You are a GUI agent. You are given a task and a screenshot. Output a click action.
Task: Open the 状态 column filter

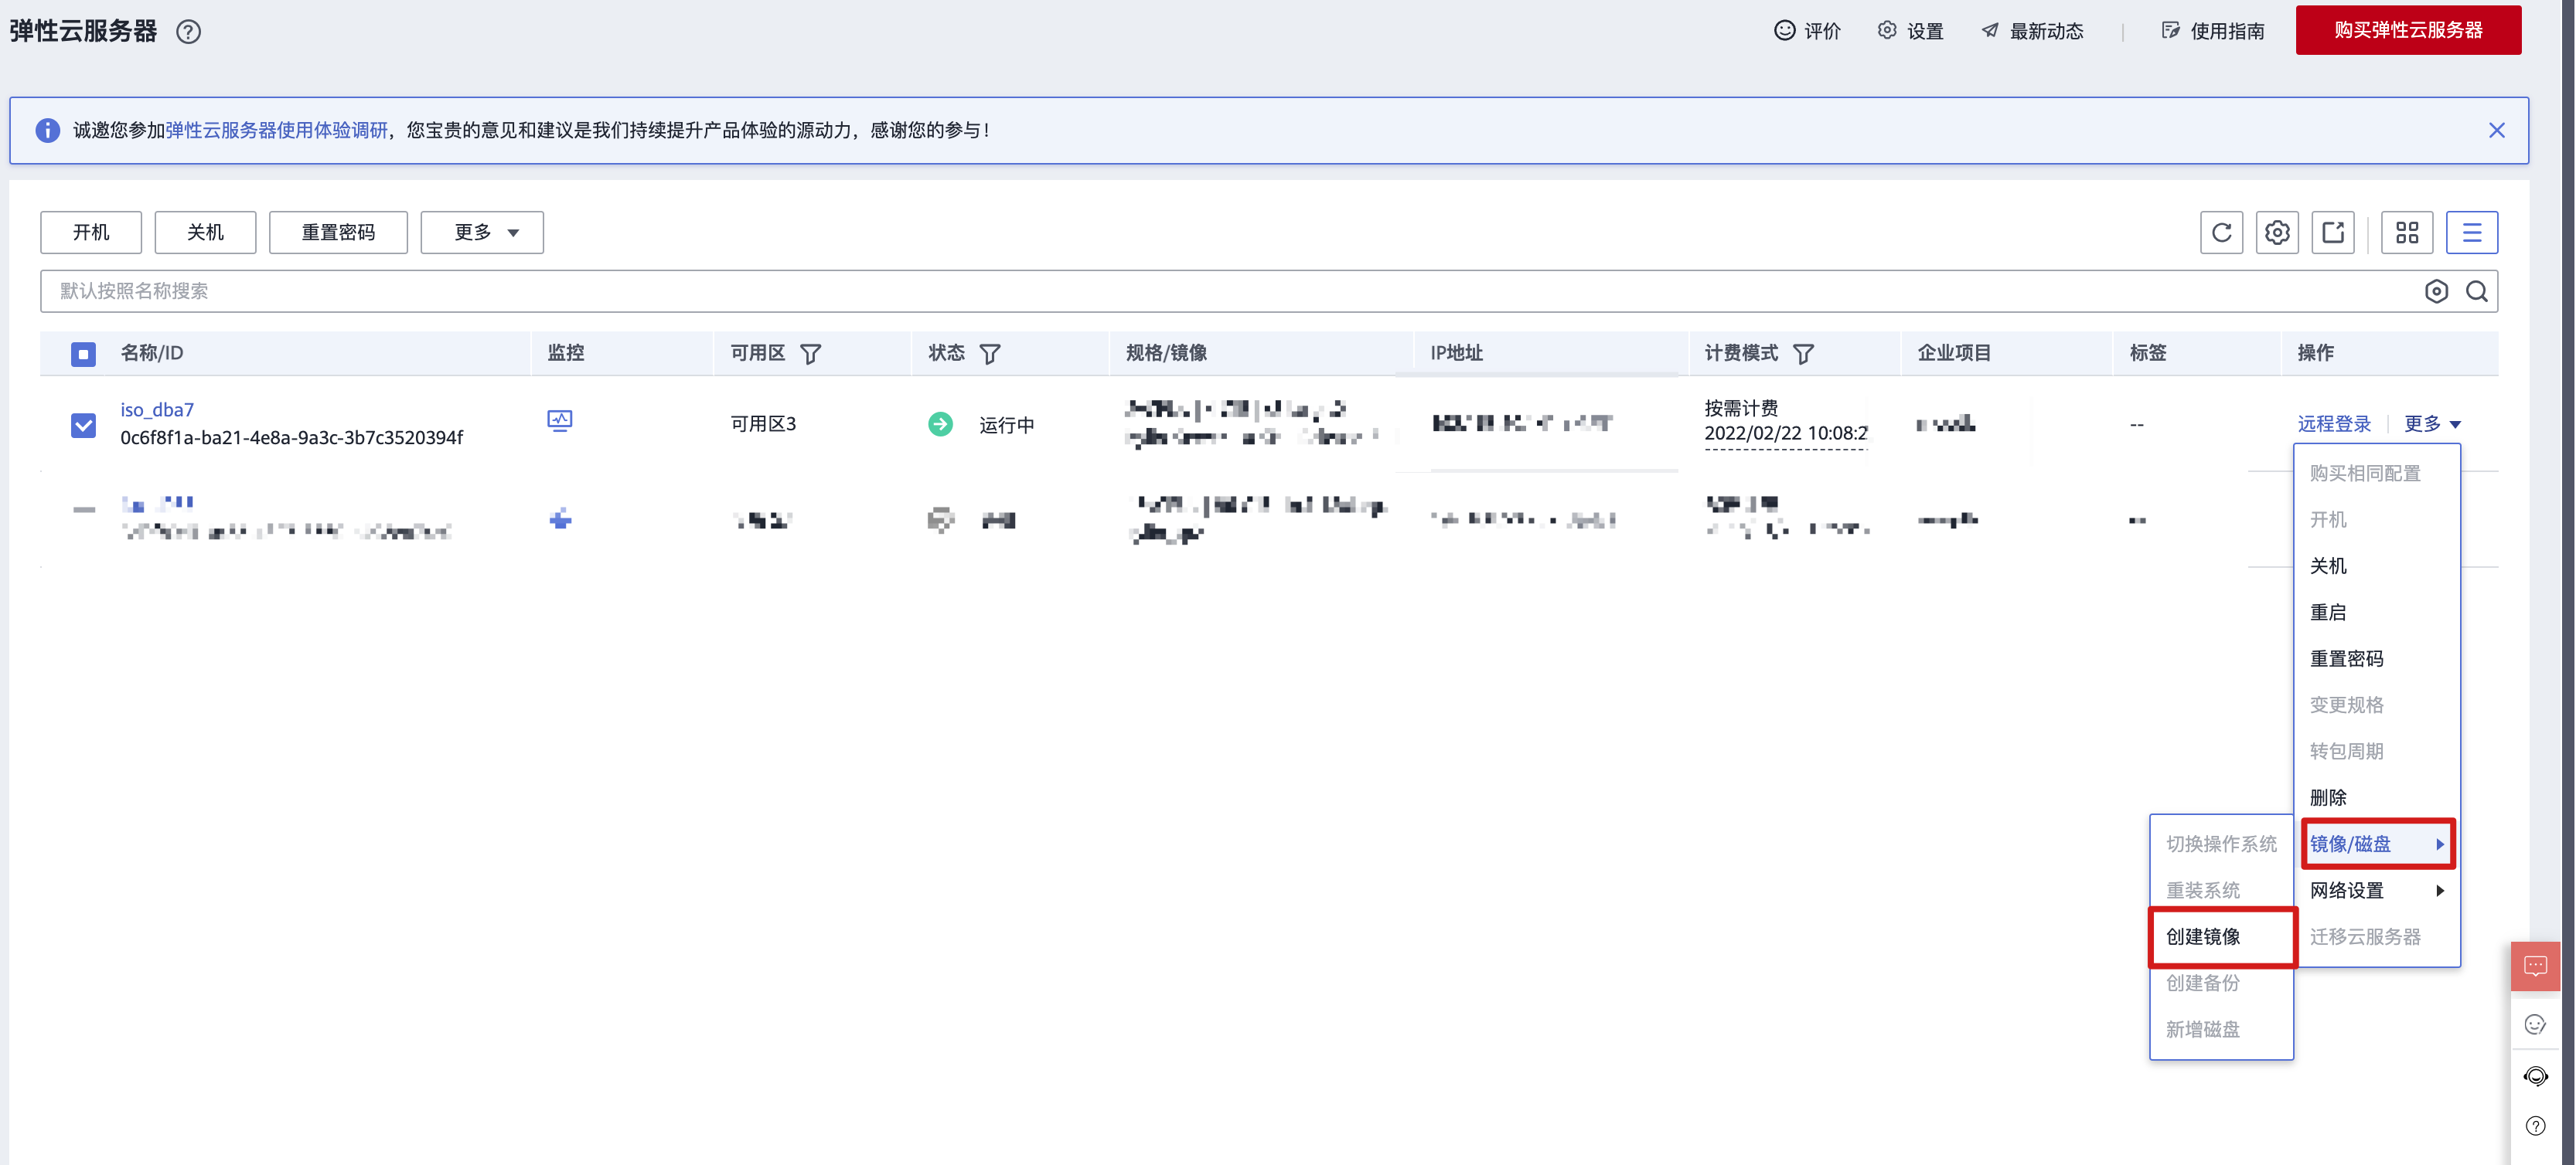(x=990, y=353)
